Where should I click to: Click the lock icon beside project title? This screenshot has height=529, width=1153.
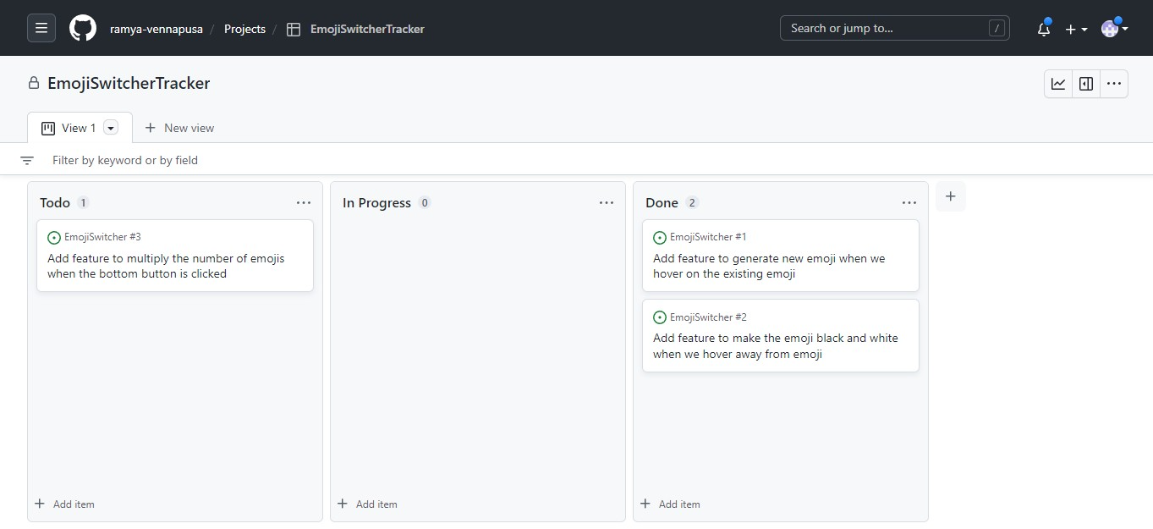coord(34,83)
